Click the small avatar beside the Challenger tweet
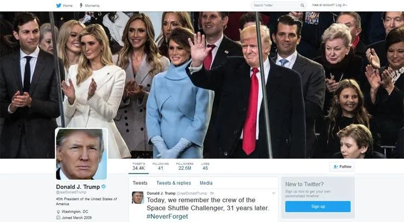The height and width of the screenshot is (222, 404). (x=137, y=198)
